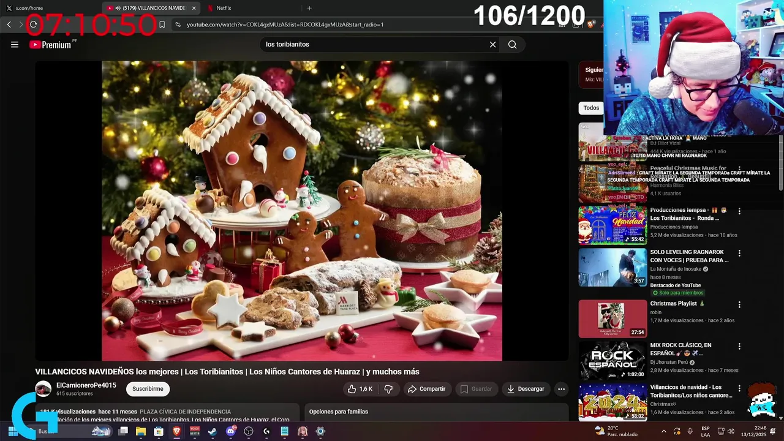Open ElCamioneroPe4015 channel avatar
Screen dimensions: 784x441
point(43,389)
